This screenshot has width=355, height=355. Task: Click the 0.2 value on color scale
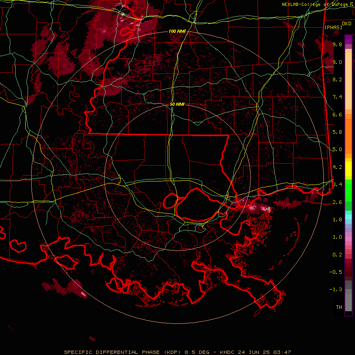tap(337, 255)
